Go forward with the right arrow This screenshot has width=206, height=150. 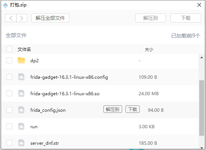click(x=22, y=18)
